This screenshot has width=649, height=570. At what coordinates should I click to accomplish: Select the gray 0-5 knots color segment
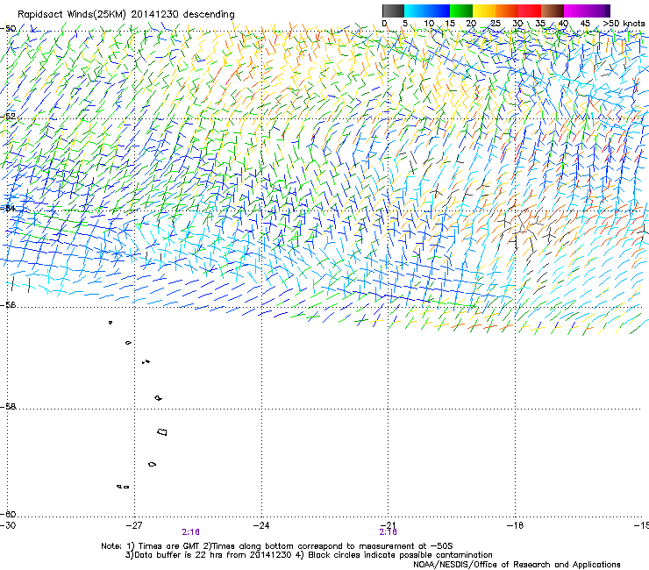click(393, 11)
